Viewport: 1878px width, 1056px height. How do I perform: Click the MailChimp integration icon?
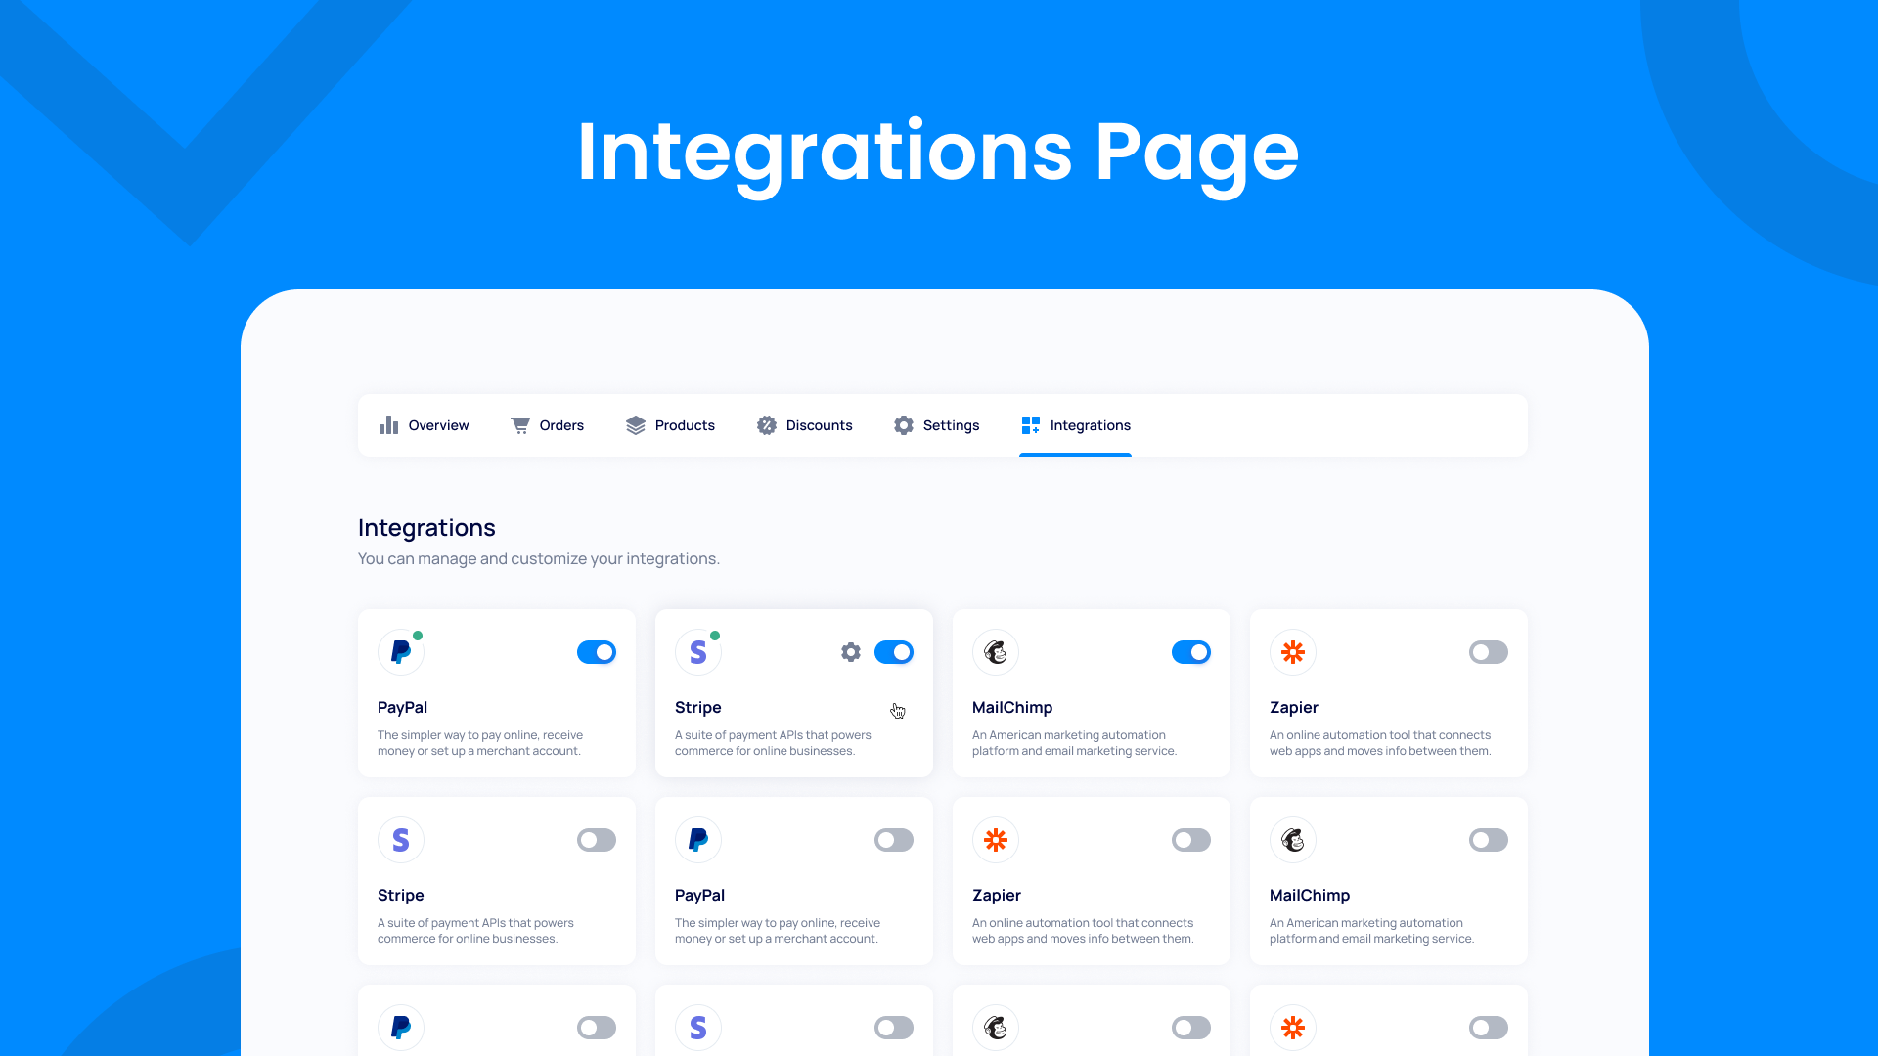pos(995,651)
